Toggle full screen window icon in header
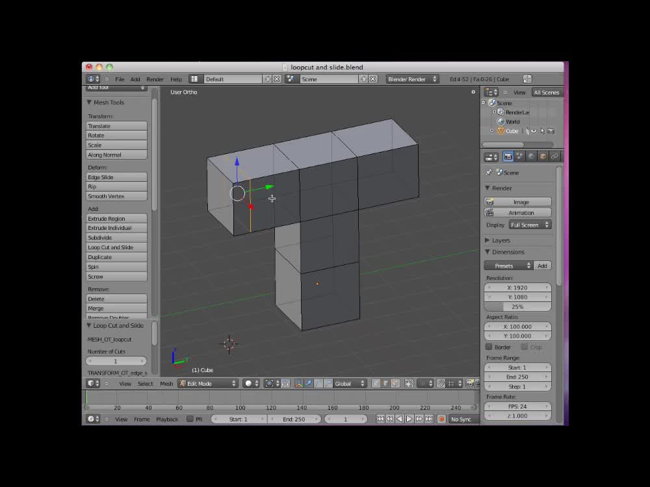The image size is (650, 487). (x=527, y=79)
